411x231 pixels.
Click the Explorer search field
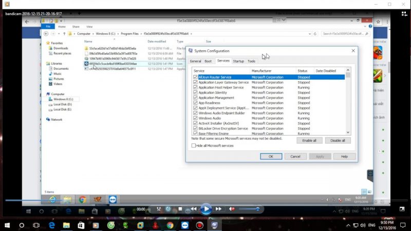pos(345,34)
